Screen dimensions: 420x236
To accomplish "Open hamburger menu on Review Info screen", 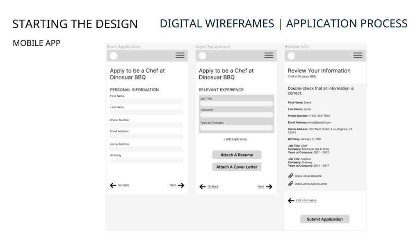I will coord(358,56).
